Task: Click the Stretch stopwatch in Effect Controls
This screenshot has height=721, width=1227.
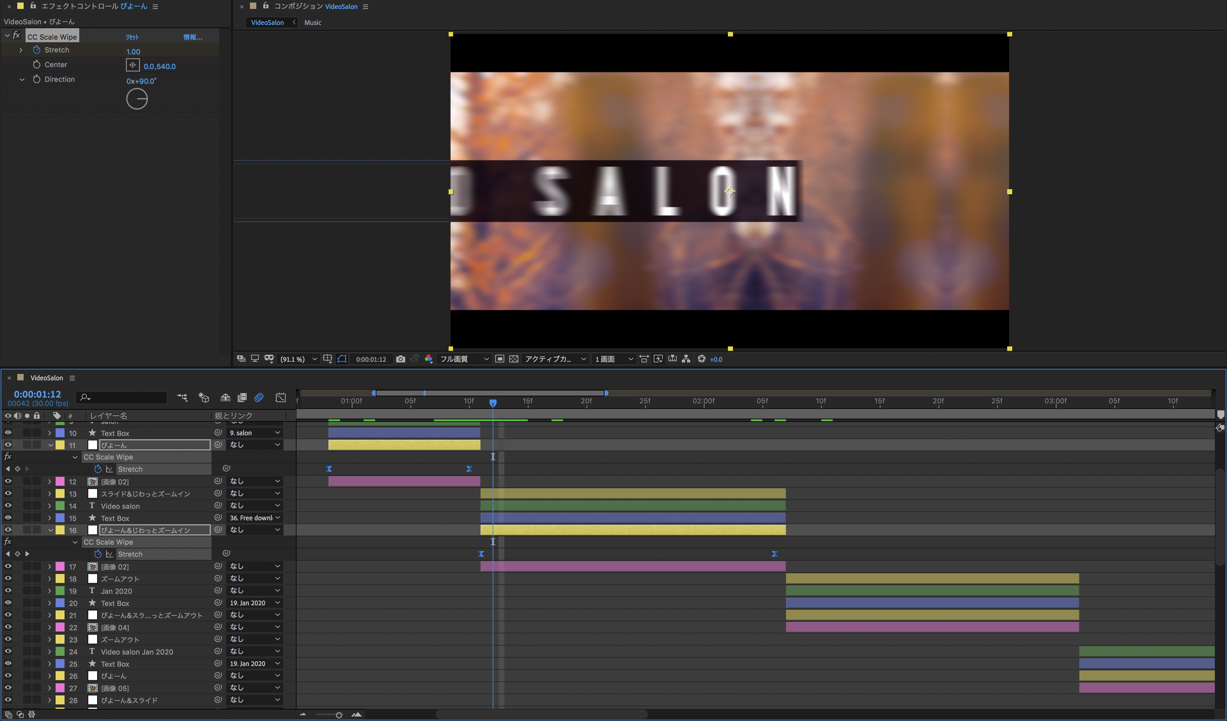Action: [x=37, y=50]
